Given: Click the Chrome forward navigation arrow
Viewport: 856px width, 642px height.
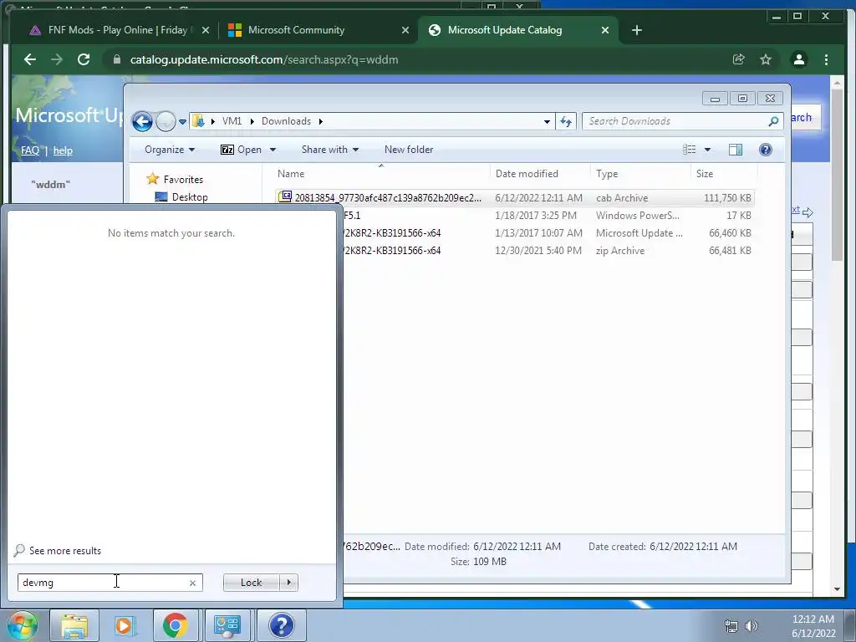Looking at the screenshot, I should [x=57, y=59].
